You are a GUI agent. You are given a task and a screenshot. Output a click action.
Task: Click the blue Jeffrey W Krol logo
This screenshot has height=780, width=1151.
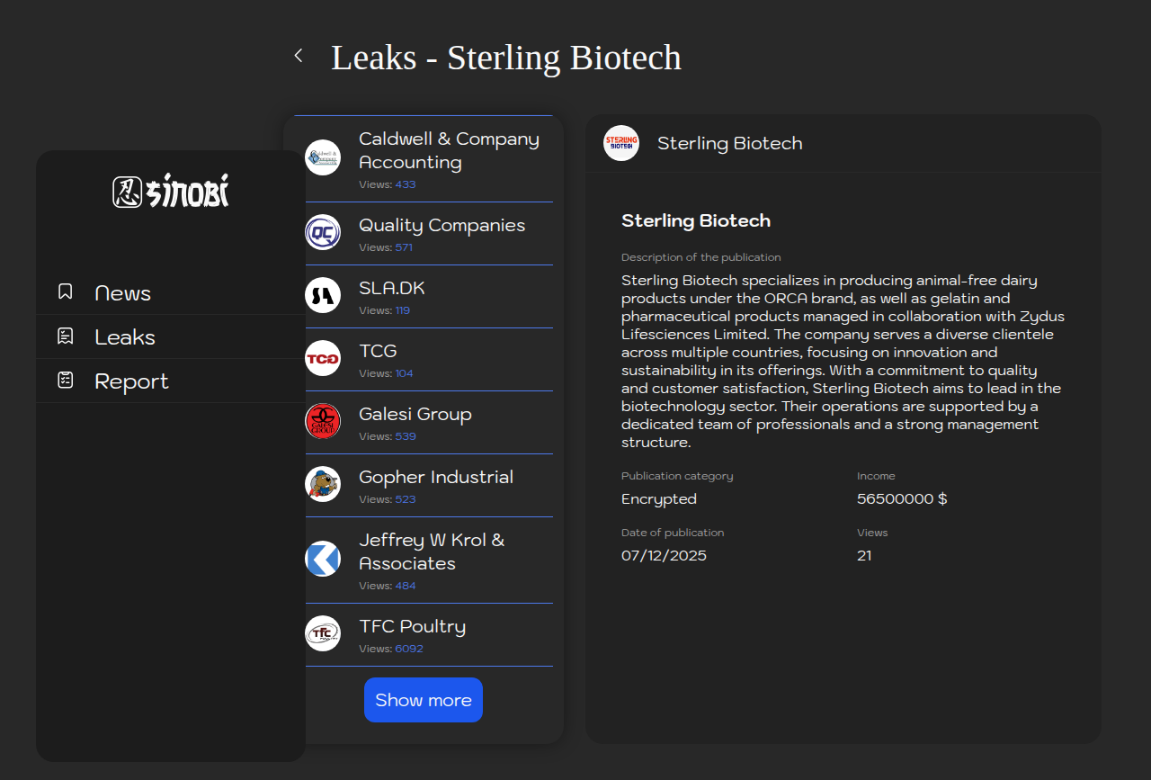click(323, 559)
